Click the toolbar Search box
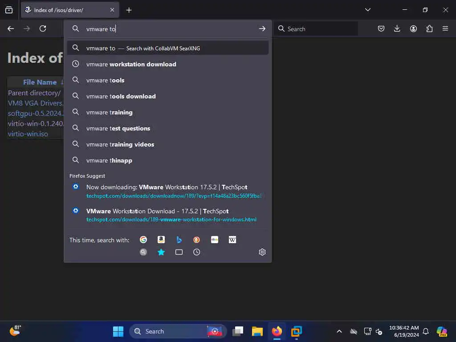The image size is (456, 342). (316, 29)
